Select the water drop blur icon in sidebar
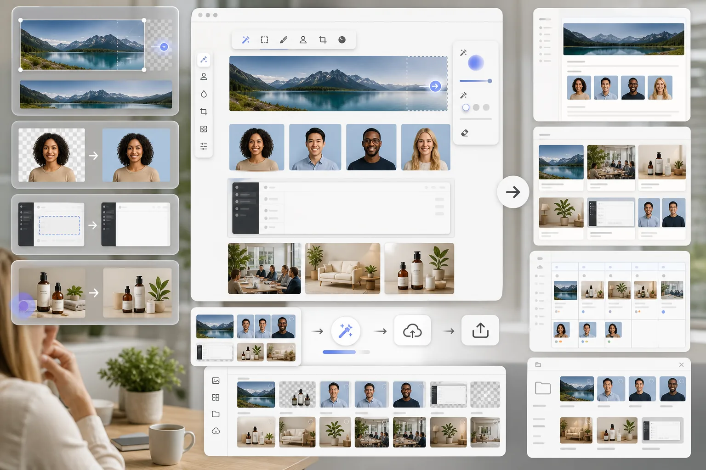This screenshot has height=470, width=706. (x=204, y=94)
